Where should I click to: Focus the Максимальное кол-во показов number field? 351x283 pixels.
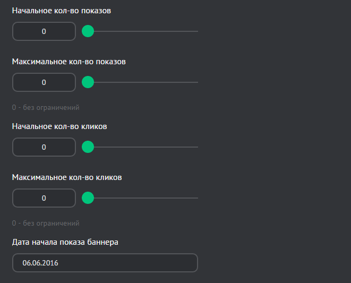(x=44, y=82)
